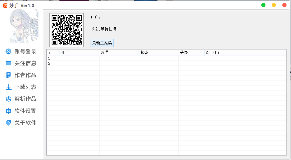Switch to the 关注信息 page
Viewport: 291px width, 160px height.
point(25,63)
